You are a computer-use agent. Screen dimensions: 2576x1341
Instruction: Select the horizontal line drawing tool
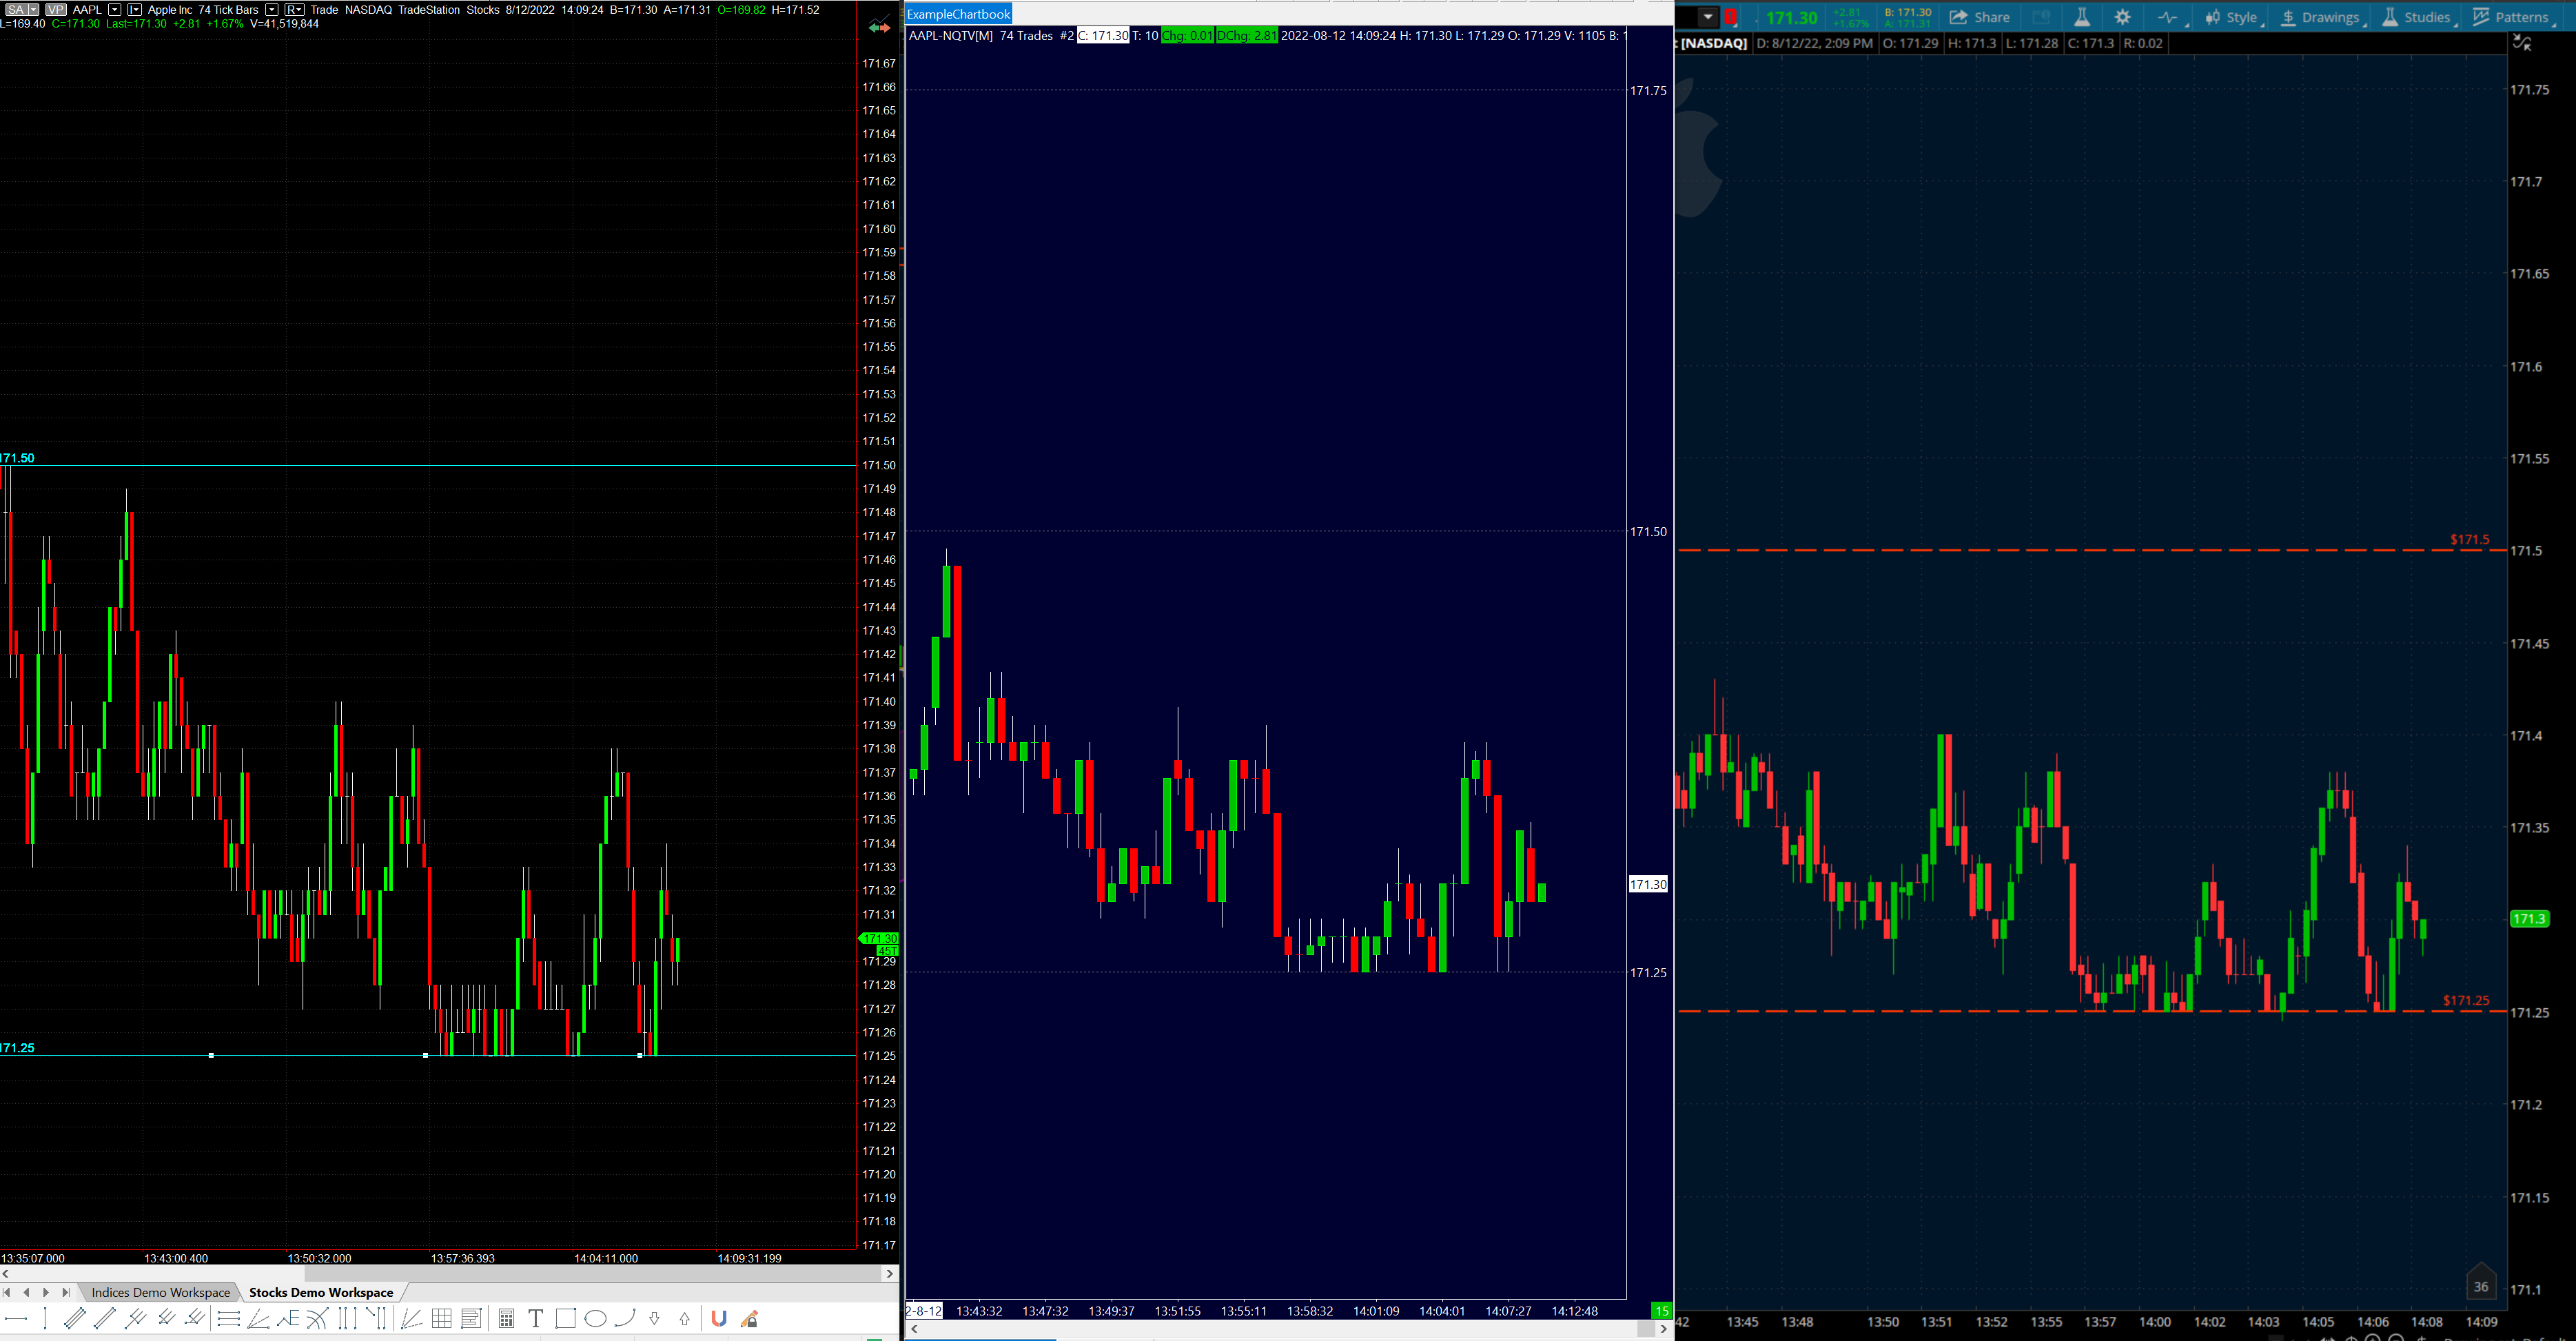16,1318
